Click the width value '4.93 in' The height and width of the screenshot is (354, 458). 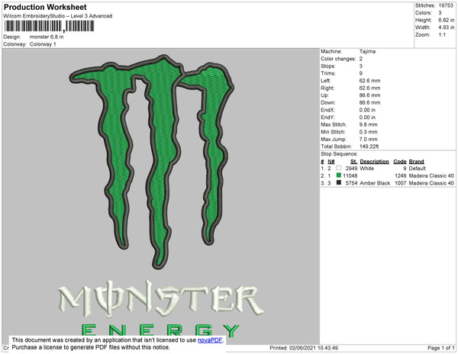pyautogui.click(x=447, y=27)
